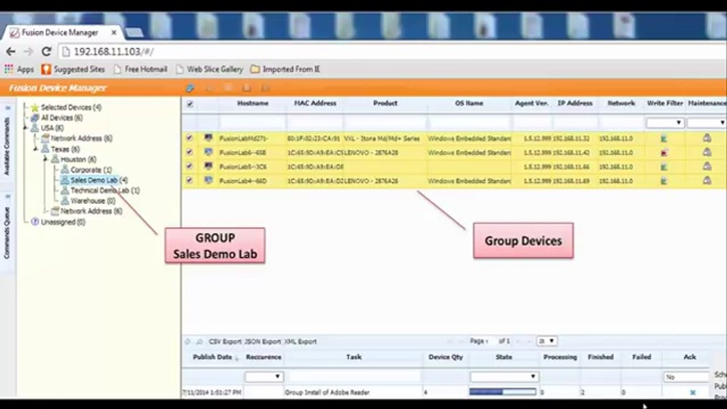
Task: Click the question mark icon beside Unassigned
Action: coord(35,222)
